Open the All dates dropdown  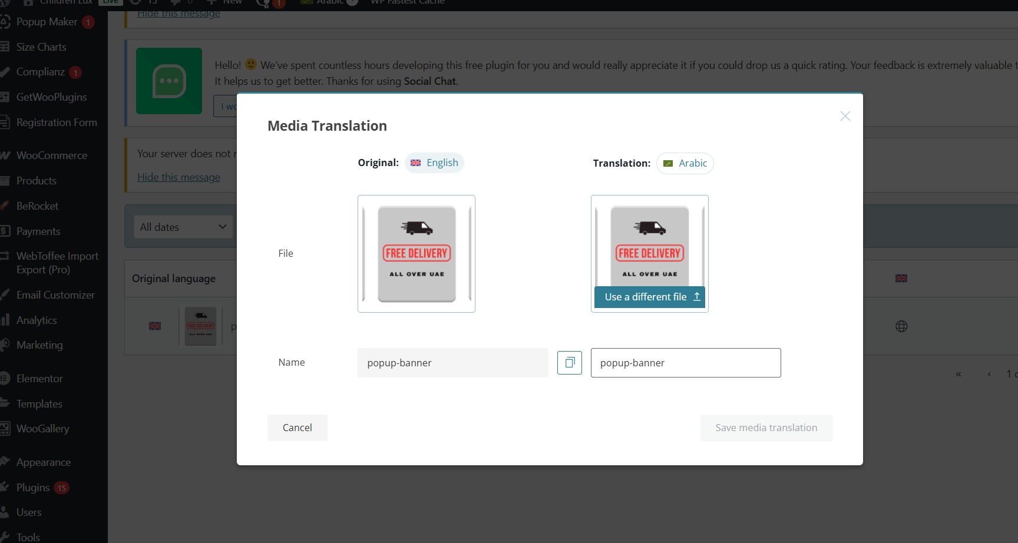(x=183, y=227)
